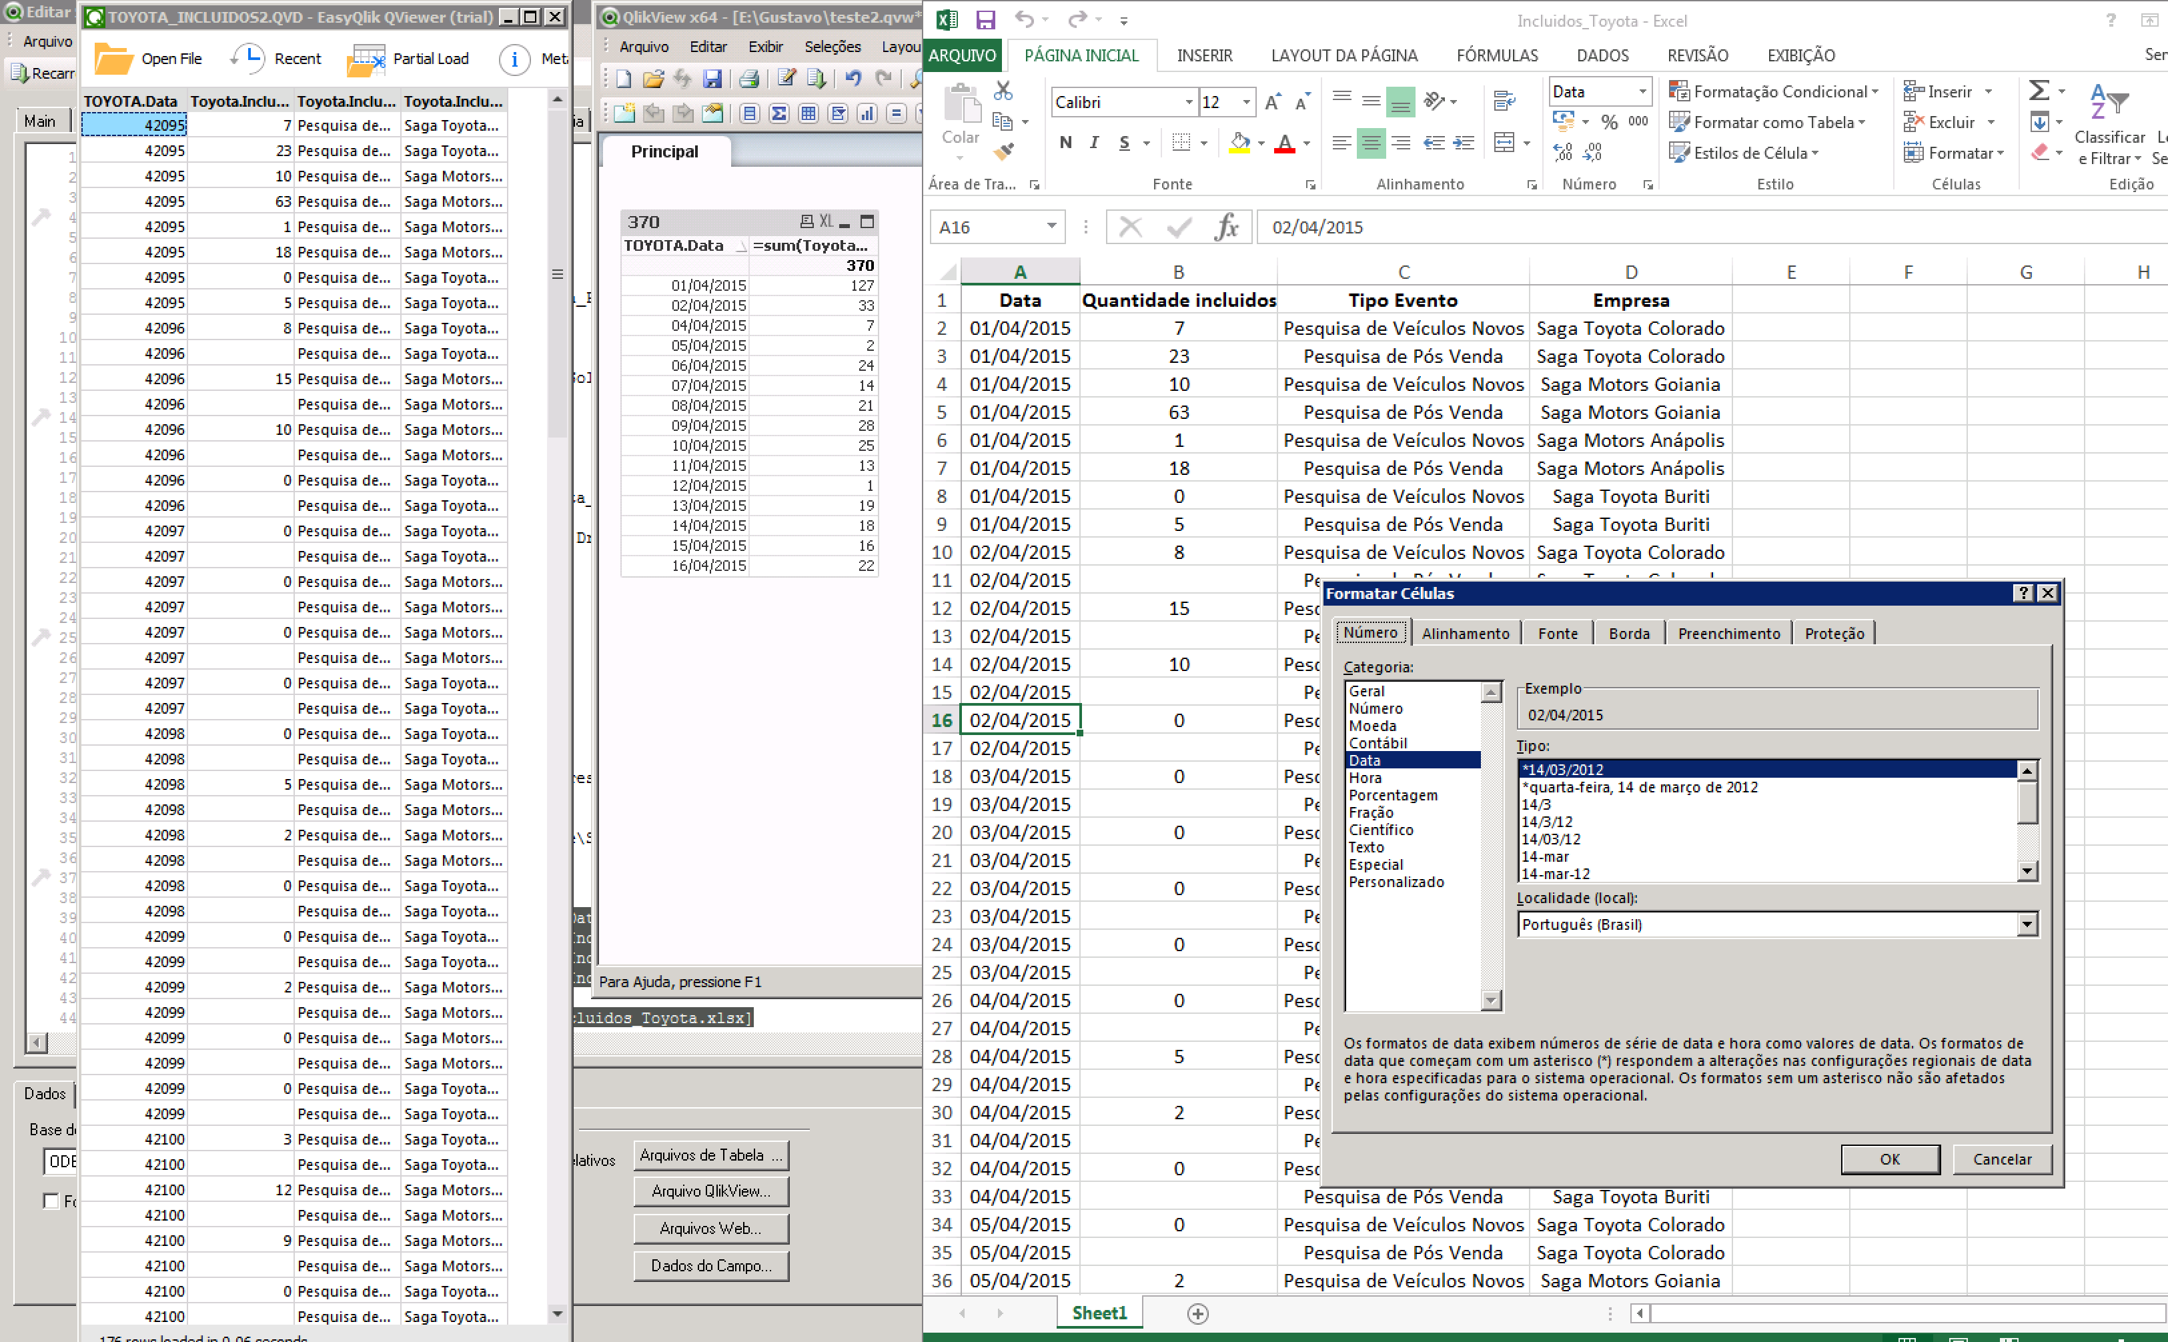Click the Arquivos de Tabela button
Viewport: 2168px width, 1342px height.
tap(711, 1155)
